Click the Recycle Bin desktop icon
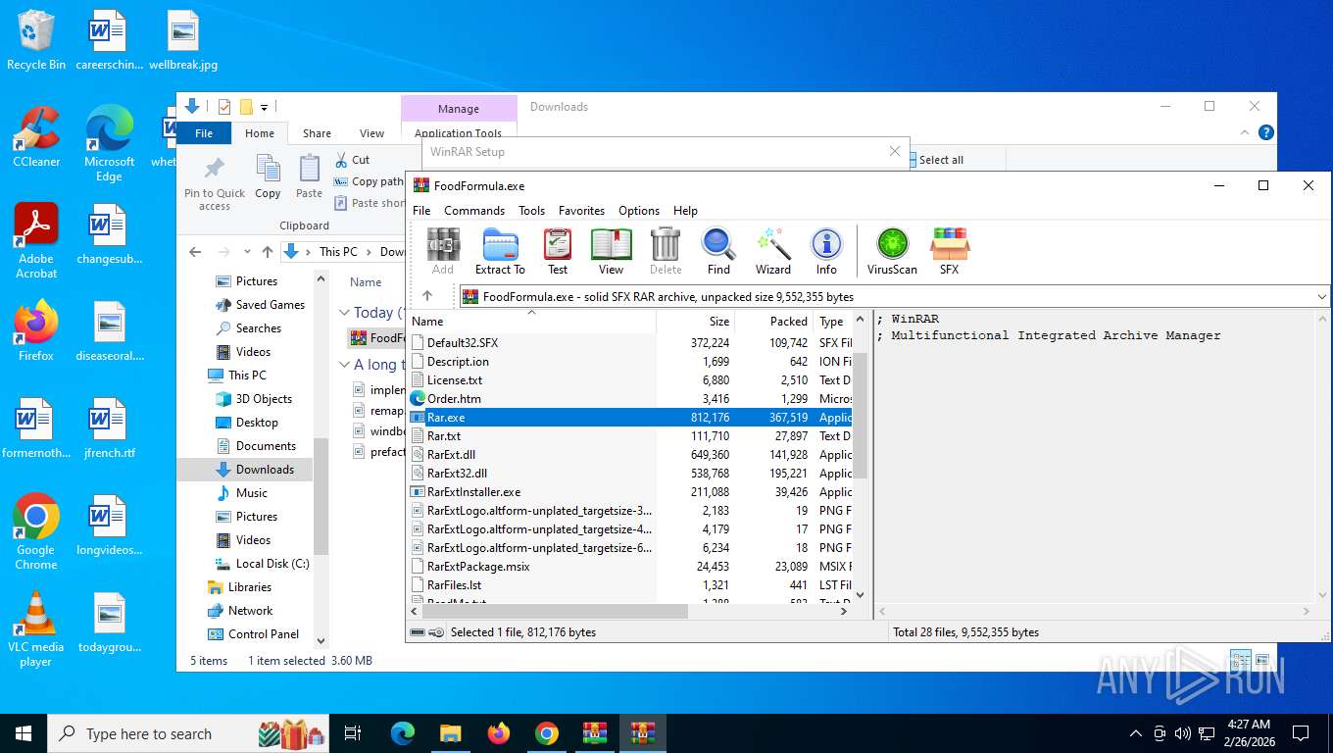Viewport: 1333px width, 753px height. tap(36, 40)
